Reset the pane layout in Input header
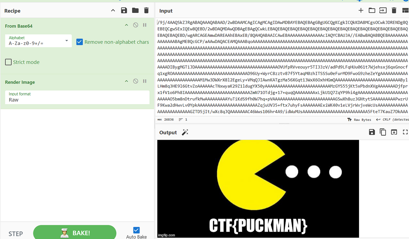 click(405, 11)
